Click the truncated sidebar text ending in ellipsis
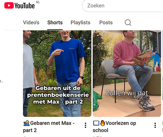163x137 pixels. pos(1,81)
